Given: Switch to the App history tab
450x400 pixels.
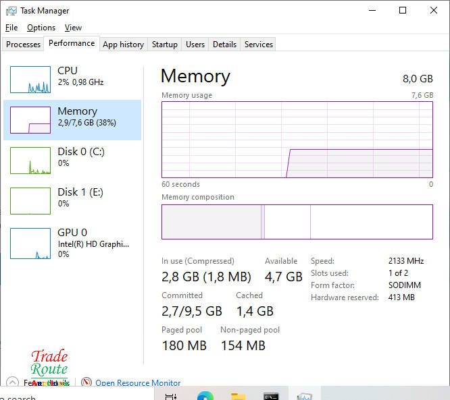Looking at the screenshot, I should pos(123,45).
